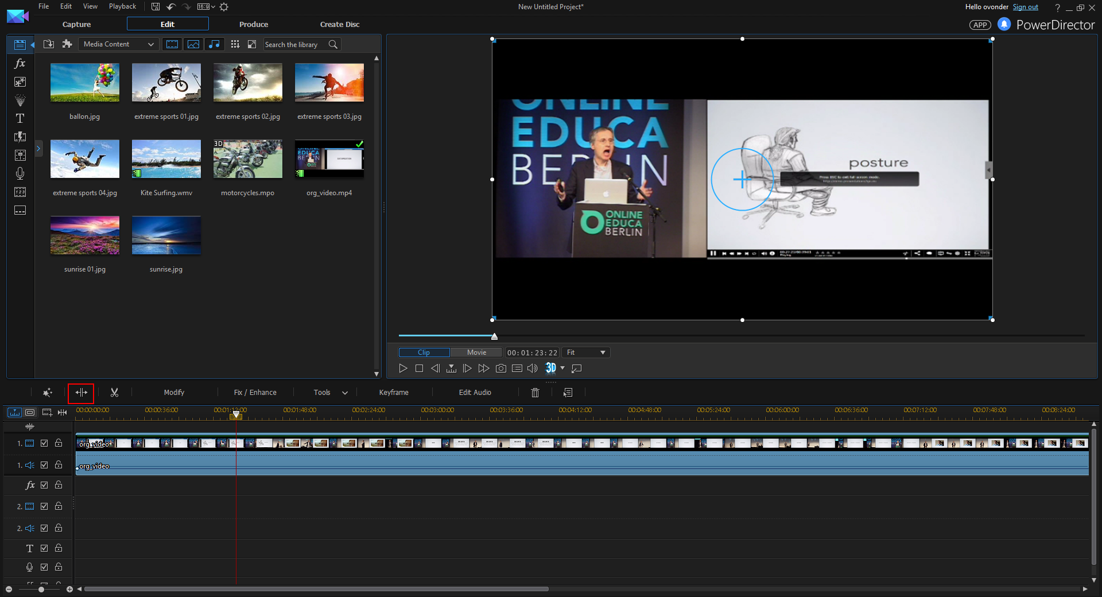The width and height of the screenshot is (1102, 597).
Task: Switch to the Create Disc tab
Action: (340, 24)
